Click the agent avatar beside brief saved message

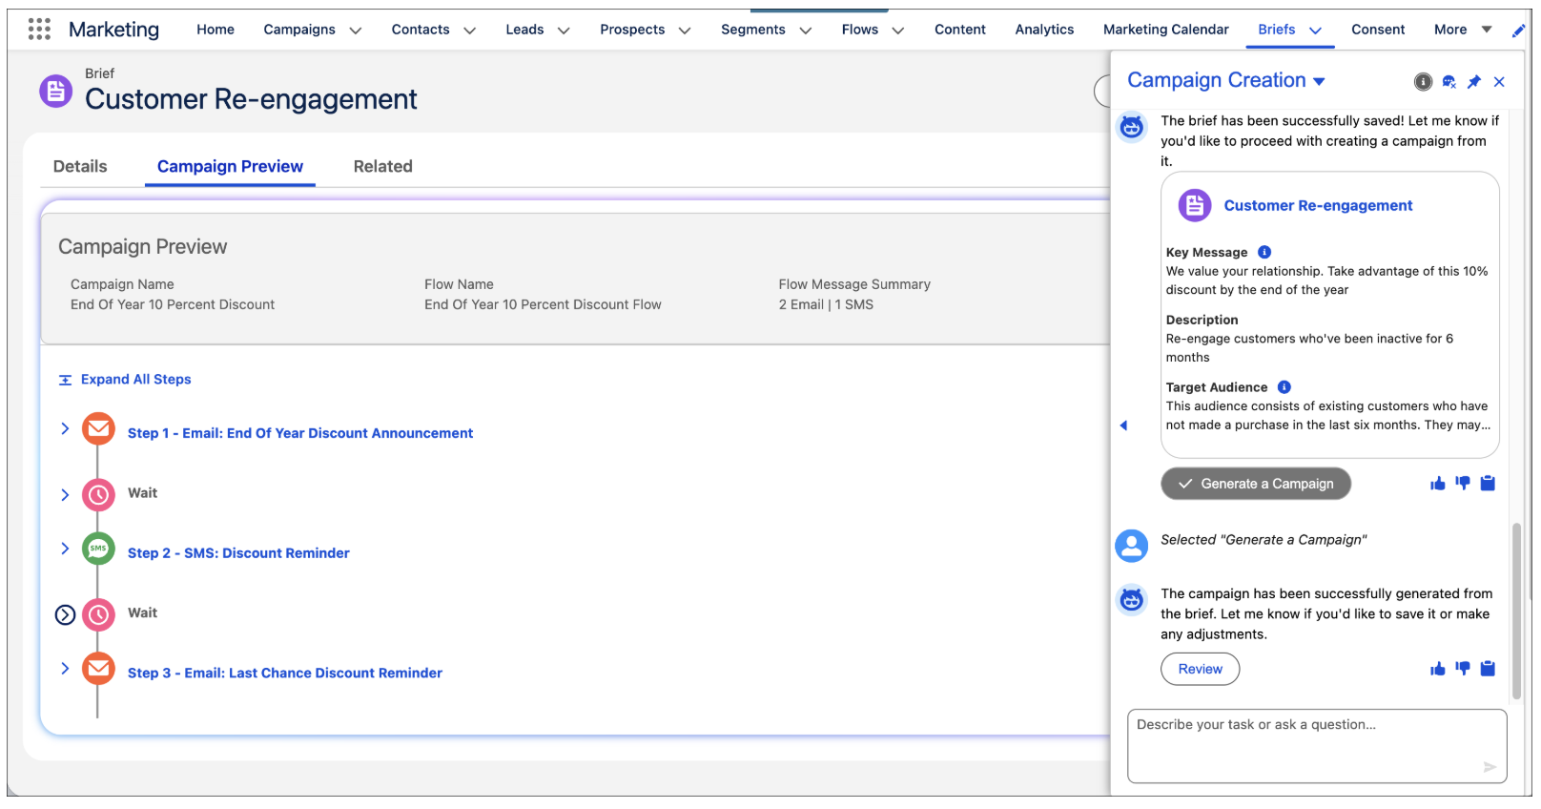(1132, 126)
